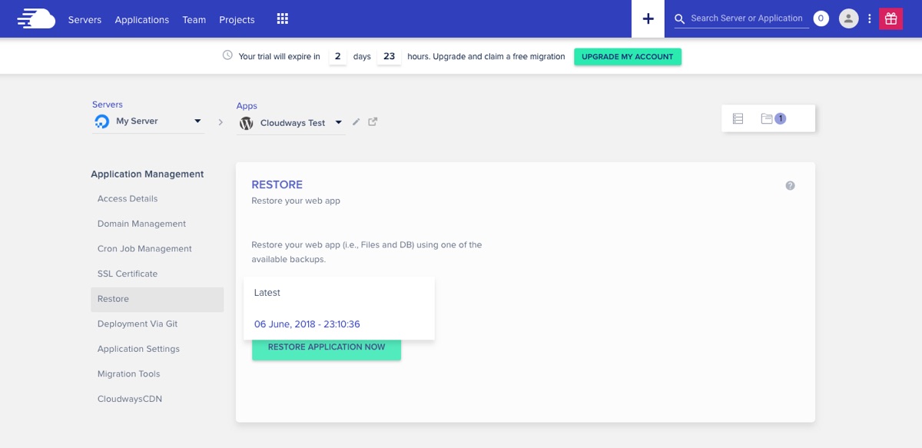Expand the My Server dropdown arrow
The image size is (922, 448).
click(x=197, y=121)
